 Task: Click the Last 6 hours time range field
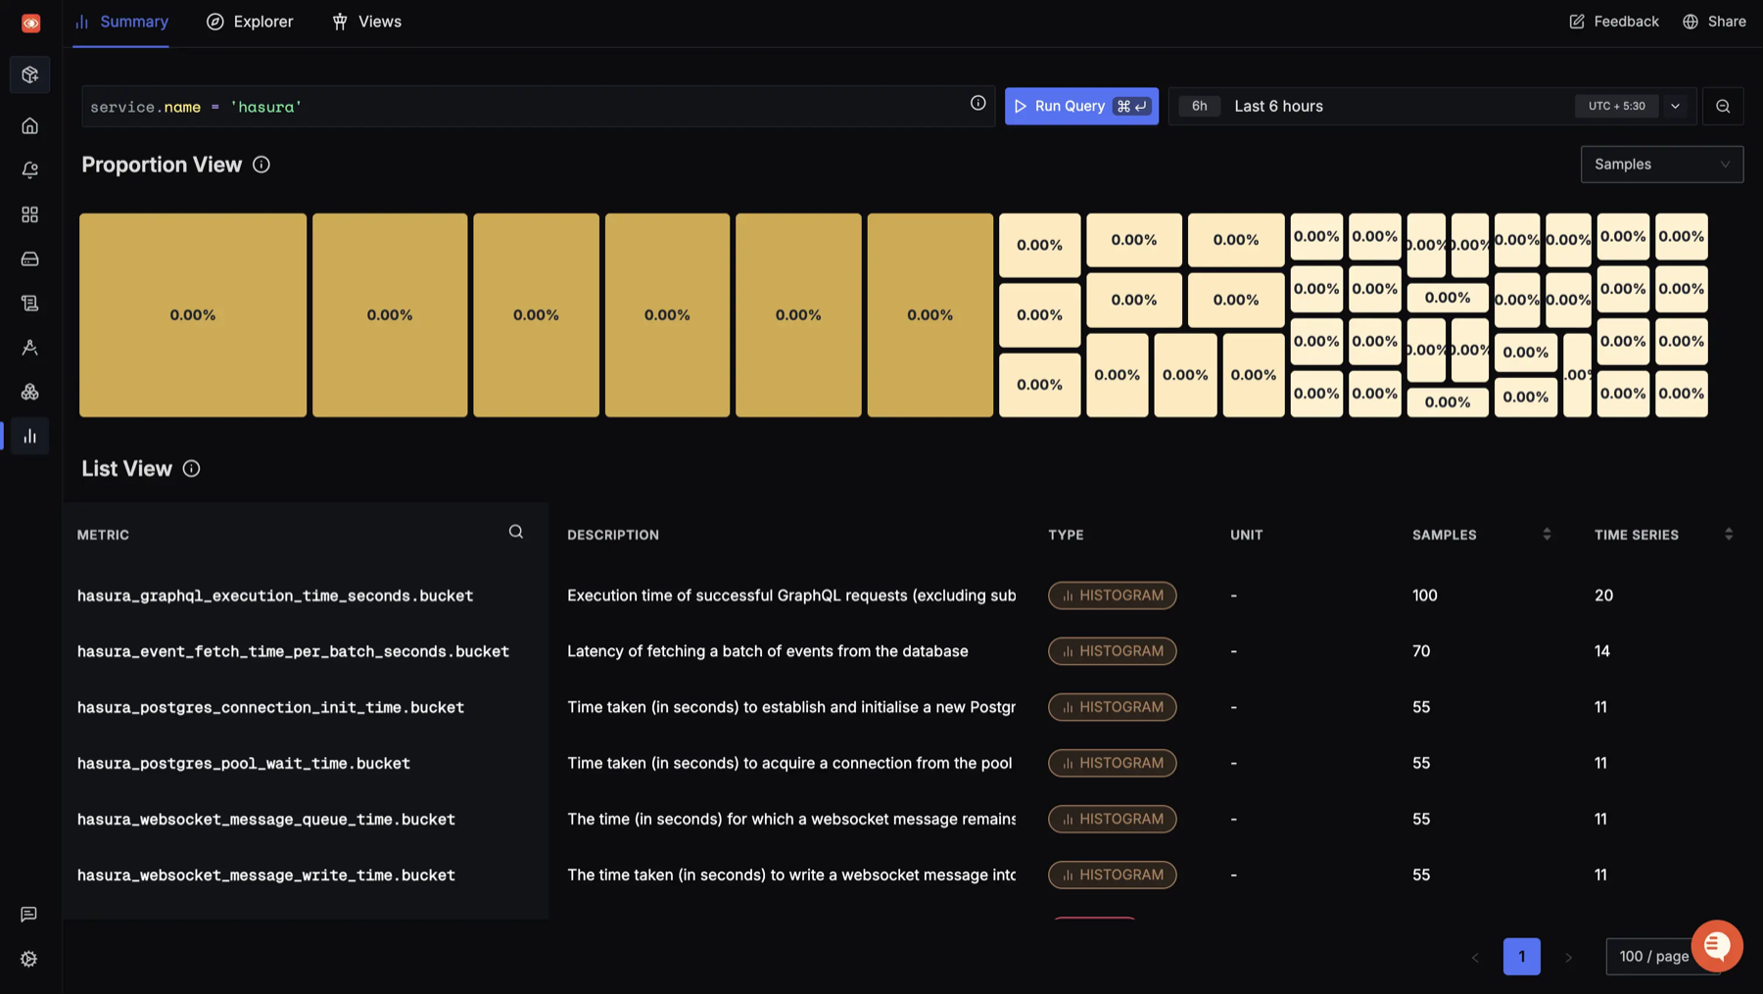coord(1432,106)
